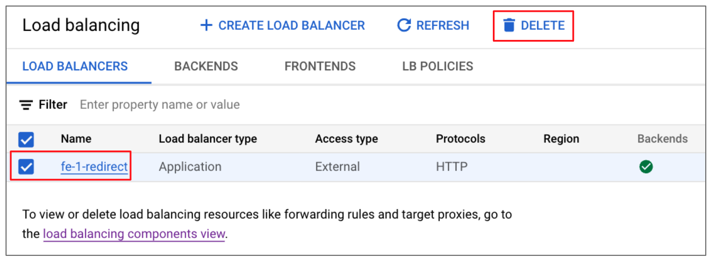Click the green checkmark backend status icon
The image size is (714, 264).
[646, 167]
